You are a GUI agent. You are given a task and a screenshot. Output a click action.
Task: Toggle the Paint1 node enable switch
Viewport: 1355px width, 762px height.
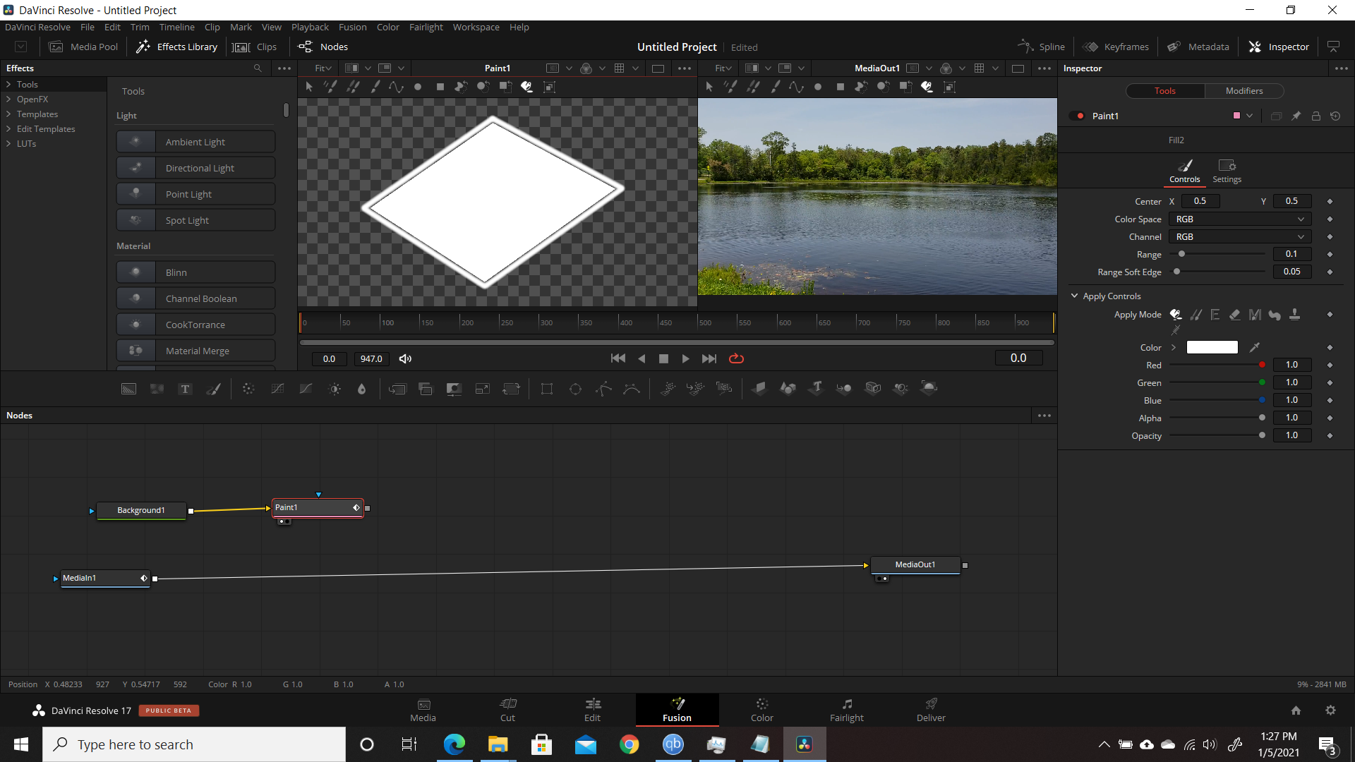[x=1077, y=116]
